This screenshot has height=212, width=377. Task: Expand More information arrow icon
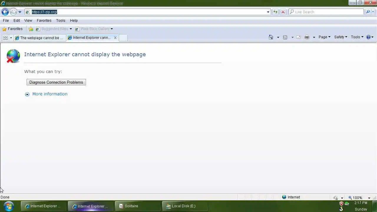tap(27, 94)
